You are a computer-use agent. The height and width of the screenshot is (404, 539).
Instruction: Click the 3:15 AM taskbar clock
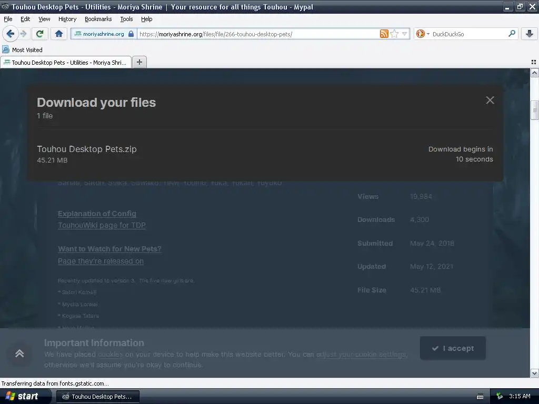(x=520, y=396)
